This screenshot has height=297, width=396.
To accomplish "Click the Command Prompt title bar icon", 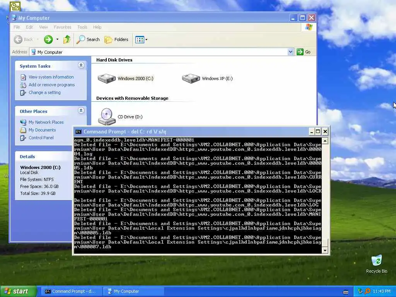I will (x=78, y=131).
